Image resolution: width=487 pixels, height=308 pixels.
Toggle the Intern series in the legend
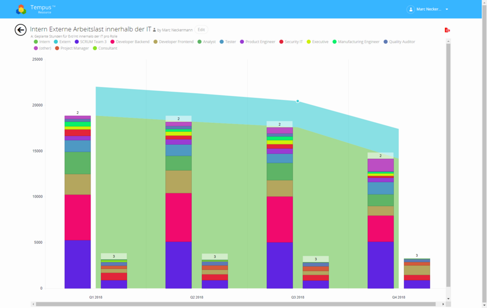point(42,42)
